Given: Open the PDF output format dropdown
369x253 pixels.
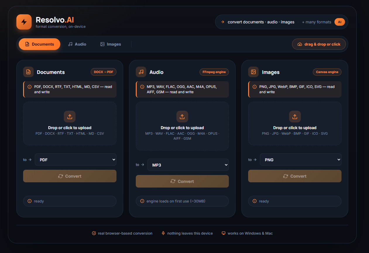Looking at the screenshot, I should click(75, 160).
